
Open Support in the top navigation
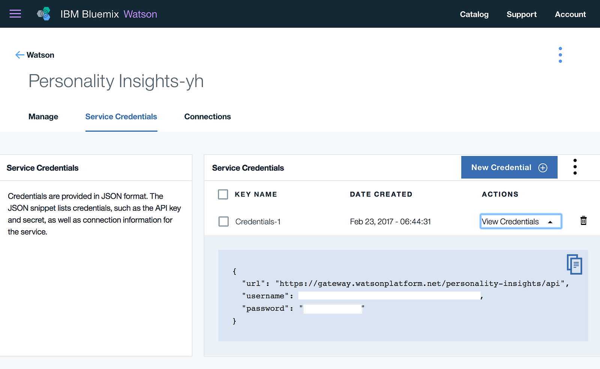click(521, 14)
